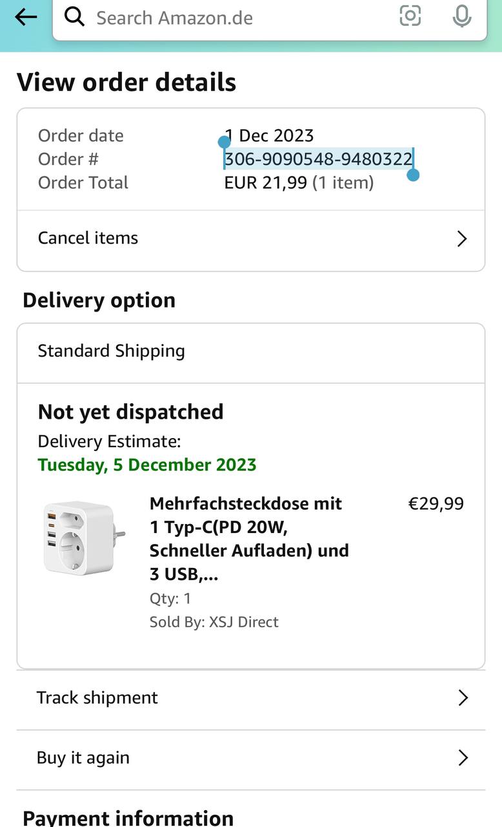The image size is (502, 827).
Task: Tap the search magnifier icon
Action: point(75,17)
